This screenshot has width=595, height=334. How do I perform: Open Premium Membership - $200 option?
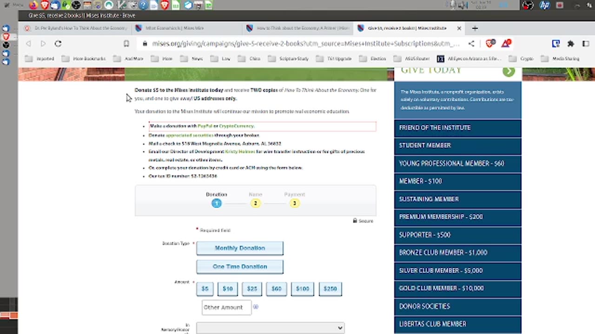pos(457,217)
